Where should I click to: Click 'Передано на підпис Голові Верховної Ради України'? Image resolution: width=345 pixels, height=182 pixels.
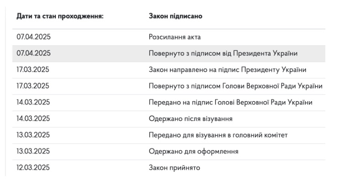pyautogui.click(x=230, y=102)
